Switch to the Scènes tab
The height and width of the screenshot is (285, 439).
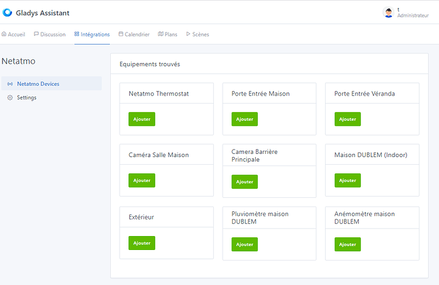(197, 34)
